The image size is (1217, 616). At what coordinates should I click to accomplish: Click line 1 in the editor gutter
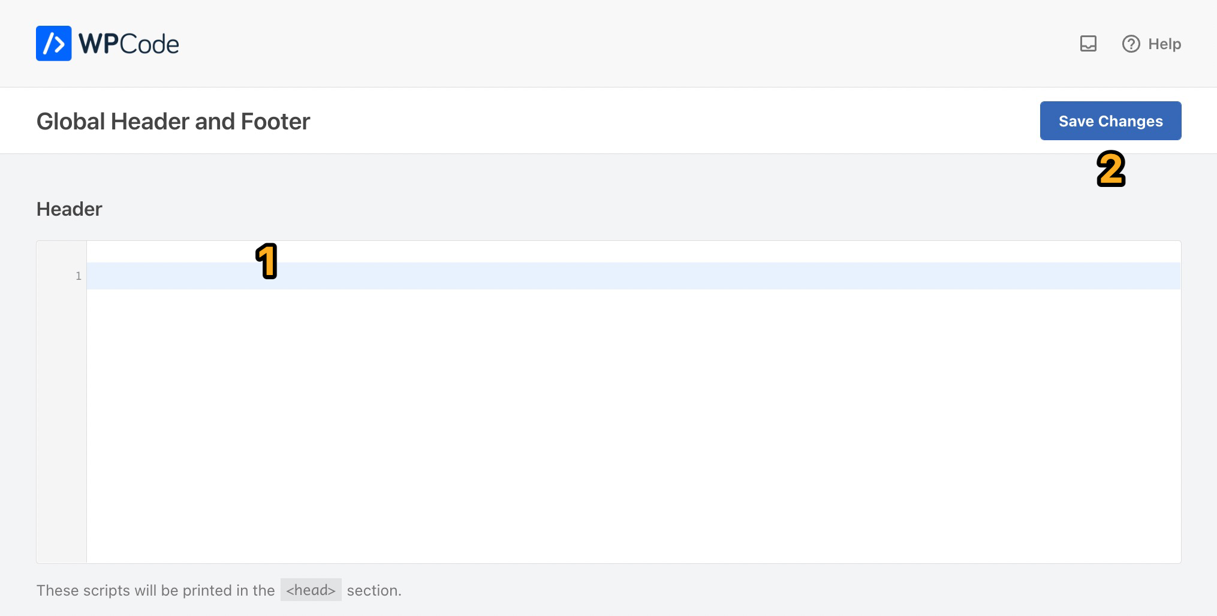pyautogui.click(x=78, y=276)
